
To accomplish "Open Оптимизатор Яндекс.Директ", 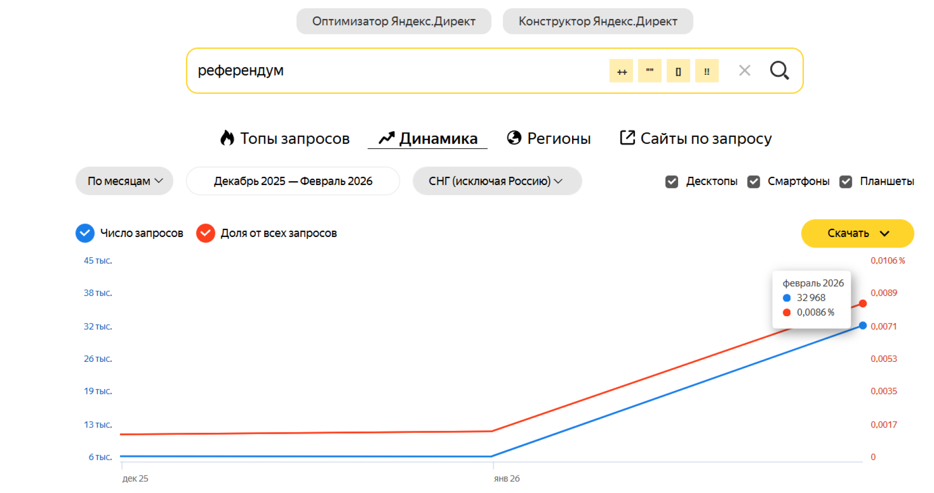I will (394, 21).
